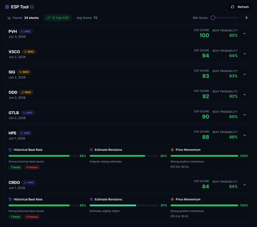Image resolution: width=257 pixels, height=227 pixels.
Task: Click the AMC badge next to CRDO
Action: (29, 183)
